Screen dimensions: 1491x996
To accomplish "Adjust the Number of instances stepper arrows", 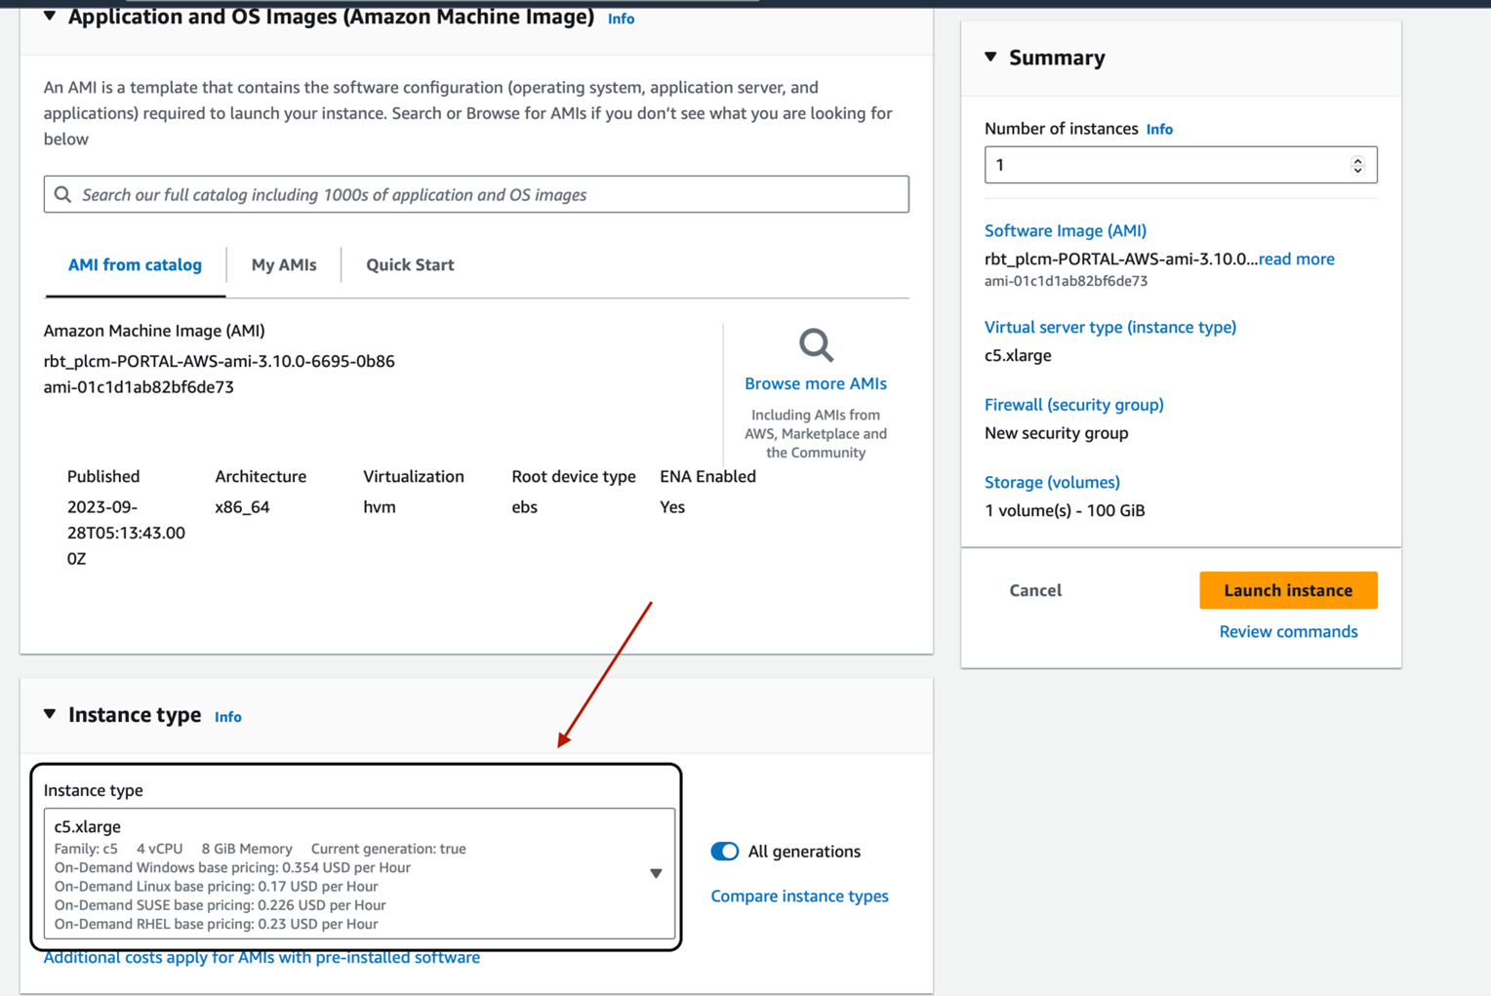I will [x=1357, y=165].
